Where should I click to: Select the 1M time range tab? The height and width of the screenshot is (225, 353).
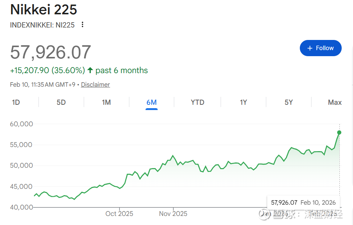[x=106, y=102]
